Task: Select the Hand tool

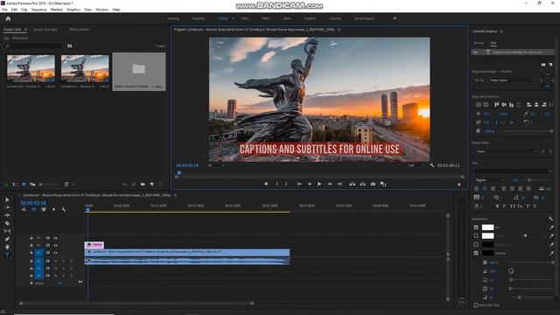Action: tap(7, 247)
